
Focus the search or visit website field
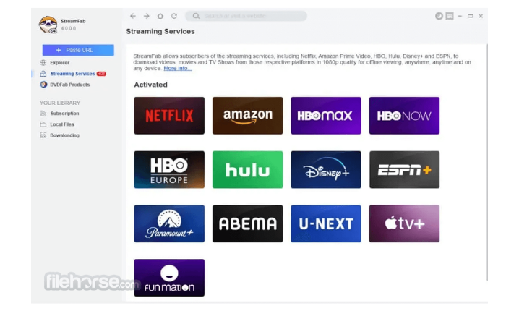[246, 16]
